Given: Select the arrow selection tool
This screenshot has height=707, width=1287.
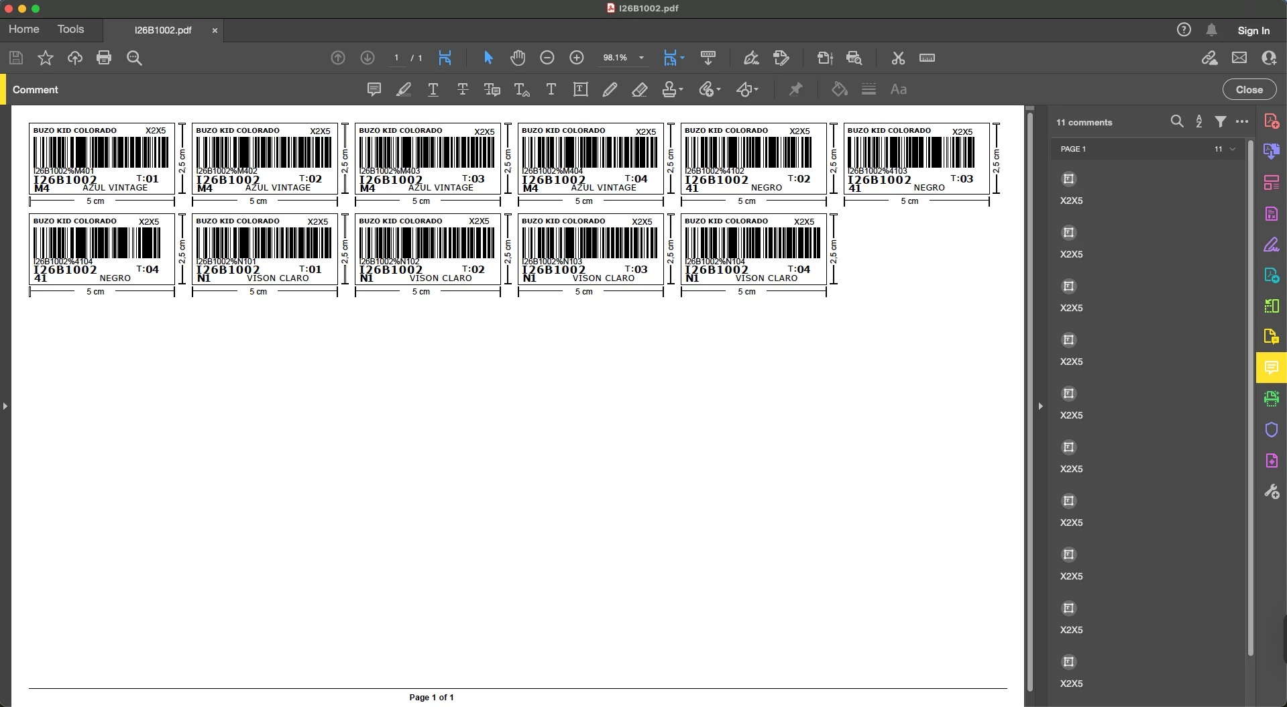Looking at the screenshot, I should coord(488,58).
